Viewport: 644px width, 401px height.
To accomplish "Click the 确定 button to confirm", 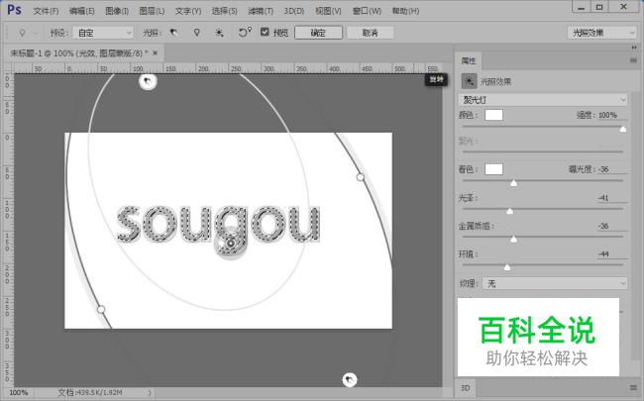I will point(318,33).
